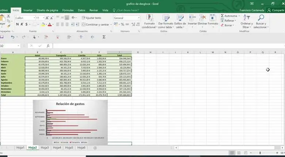The width and height of the screenshot is (285, 157).
Task: Apply red font color A
Action: coord(50,24)
